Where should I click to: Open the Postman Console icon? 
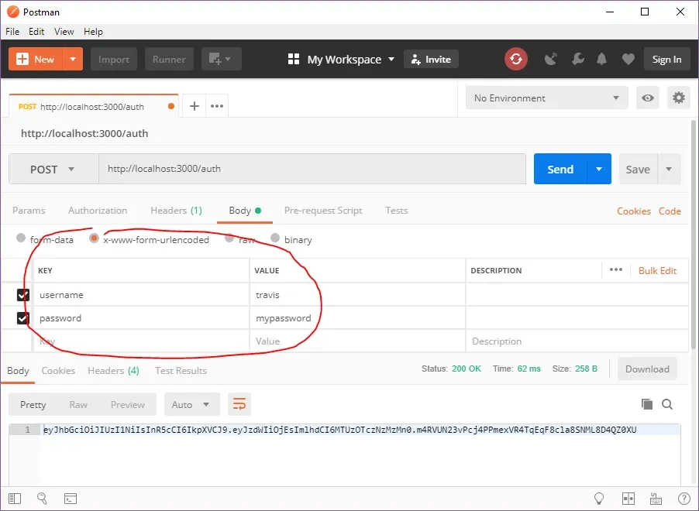click(x=71, y=499)
